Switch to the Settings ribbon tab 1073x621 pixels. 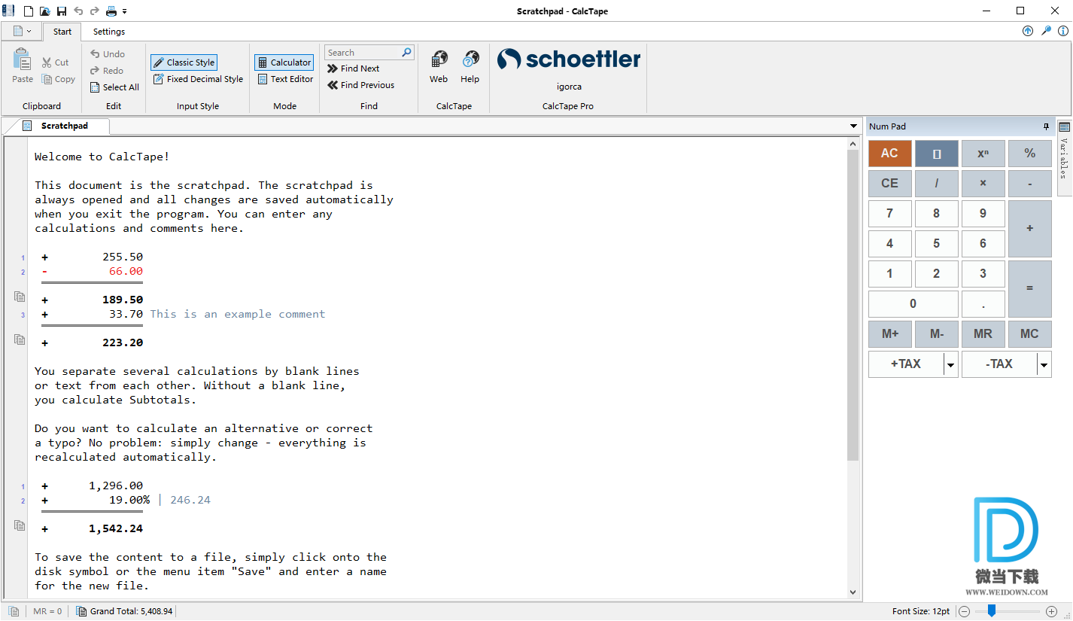(x=109, y=32)
